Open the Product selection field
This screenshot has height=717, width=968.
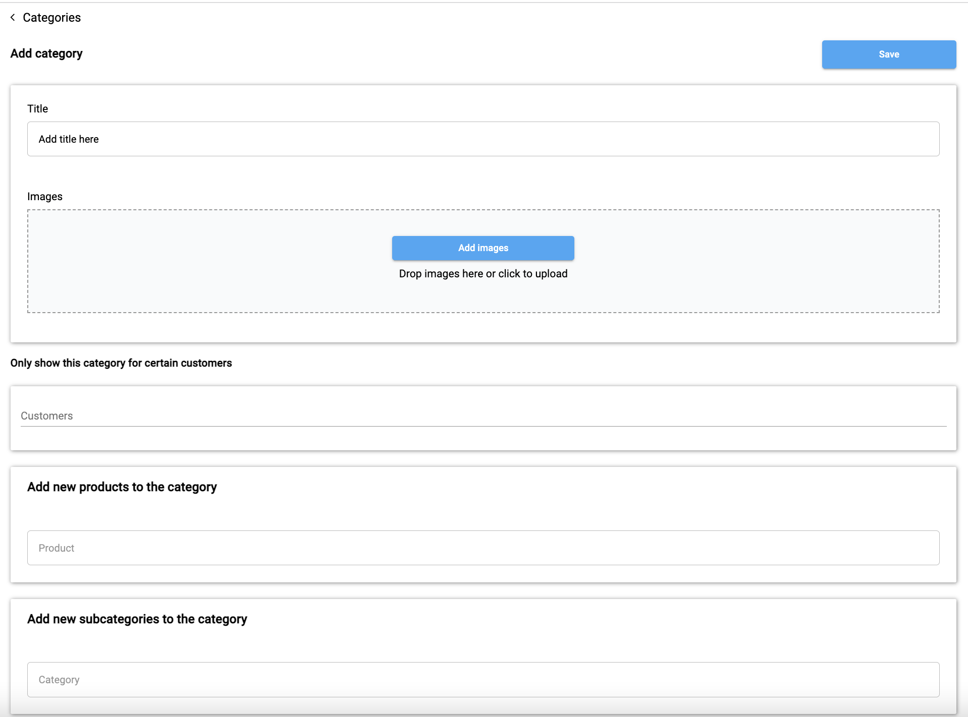tap(482, 548)
